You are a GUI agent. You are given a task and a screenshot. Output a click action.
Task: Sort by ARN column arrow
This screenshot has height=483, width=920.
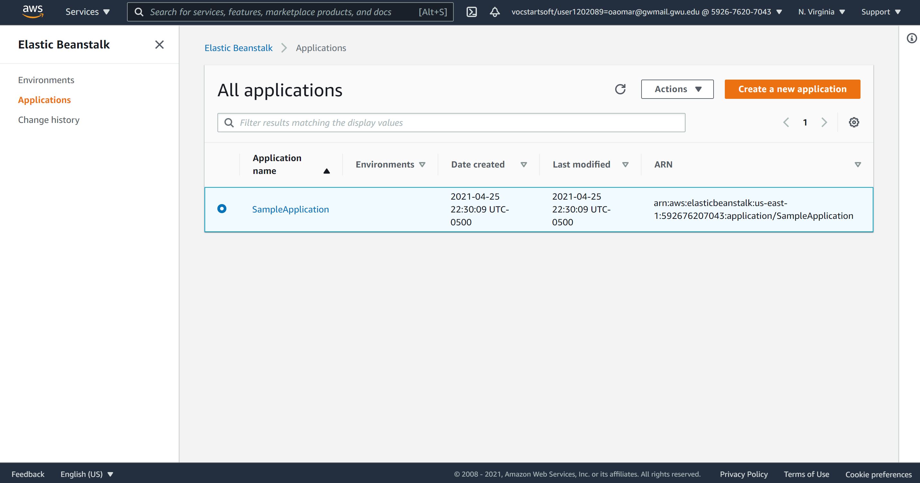(x=858, y=165)
